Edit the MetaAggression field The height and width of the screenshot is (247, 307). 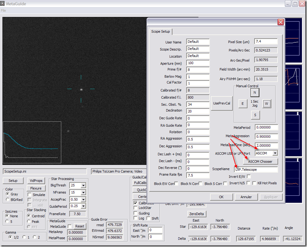coord(266,137)
